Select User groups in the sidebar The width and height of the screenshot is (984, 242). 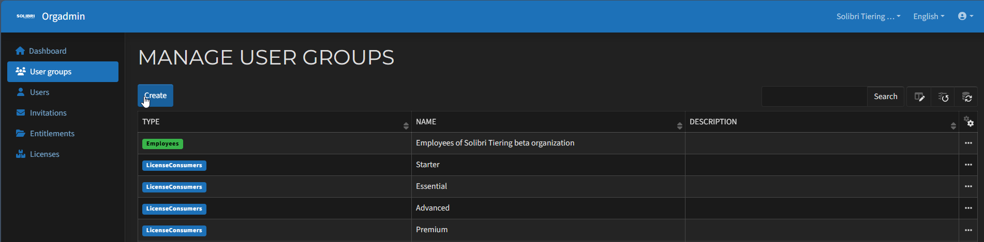click(63, 72)
